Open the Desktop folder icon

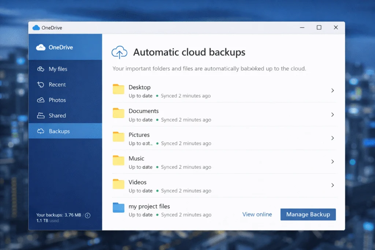coord(118,90)
